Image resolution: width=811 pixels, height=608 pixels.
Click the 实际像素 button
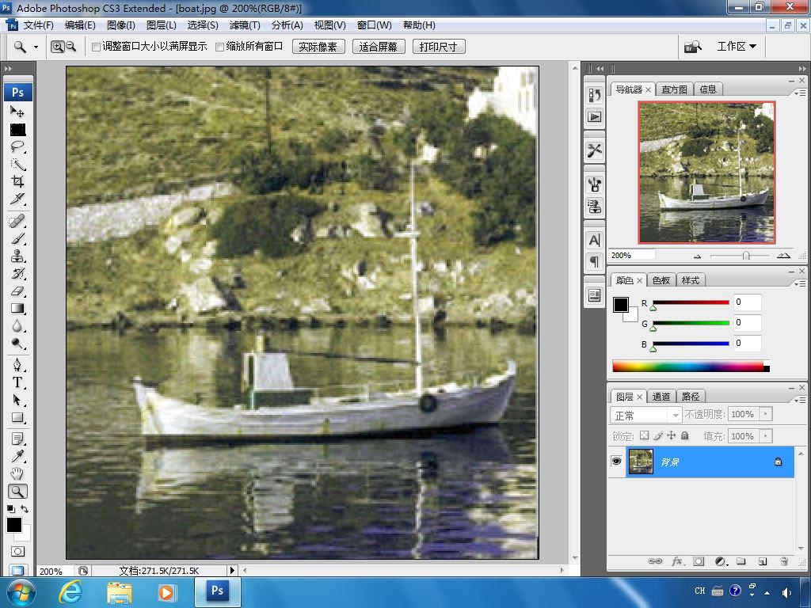(x=318, y=47)
